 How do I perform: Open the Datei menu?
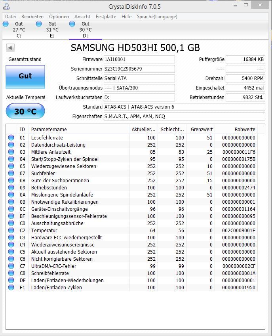(10, 17)
